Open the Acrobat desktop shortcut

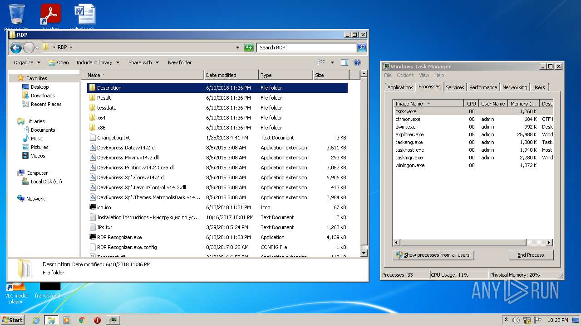tap(50, 16)
